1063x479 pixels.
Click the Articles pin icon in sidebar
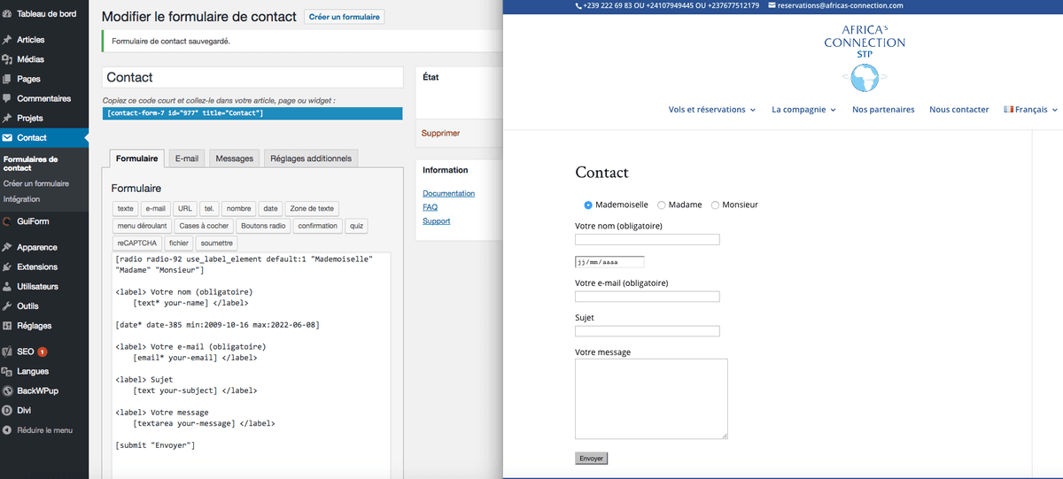click(7, 40)
